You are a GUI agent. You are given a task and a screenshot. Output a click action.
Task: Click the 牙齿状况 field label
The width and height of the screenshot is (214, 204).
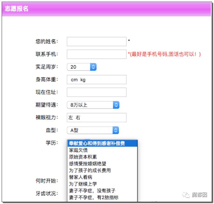(47, 194)
